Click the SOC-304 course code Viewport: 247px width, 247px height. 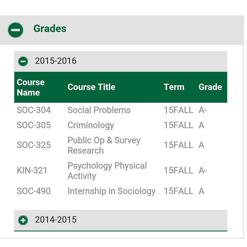(x=34, y=110)
